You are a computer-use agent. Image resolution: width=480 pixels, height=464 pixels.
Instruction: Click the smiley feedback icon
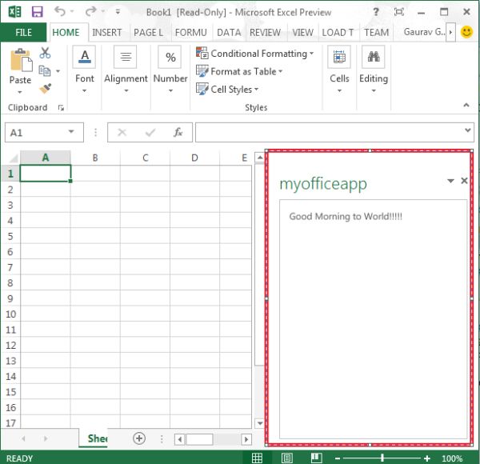tap(466, 32)
